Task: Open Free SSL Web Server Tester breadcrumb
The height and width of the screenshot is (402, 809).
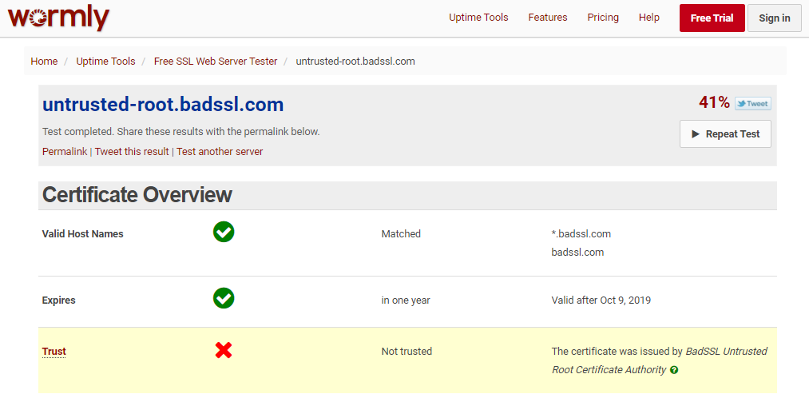Action: (216, 61)
